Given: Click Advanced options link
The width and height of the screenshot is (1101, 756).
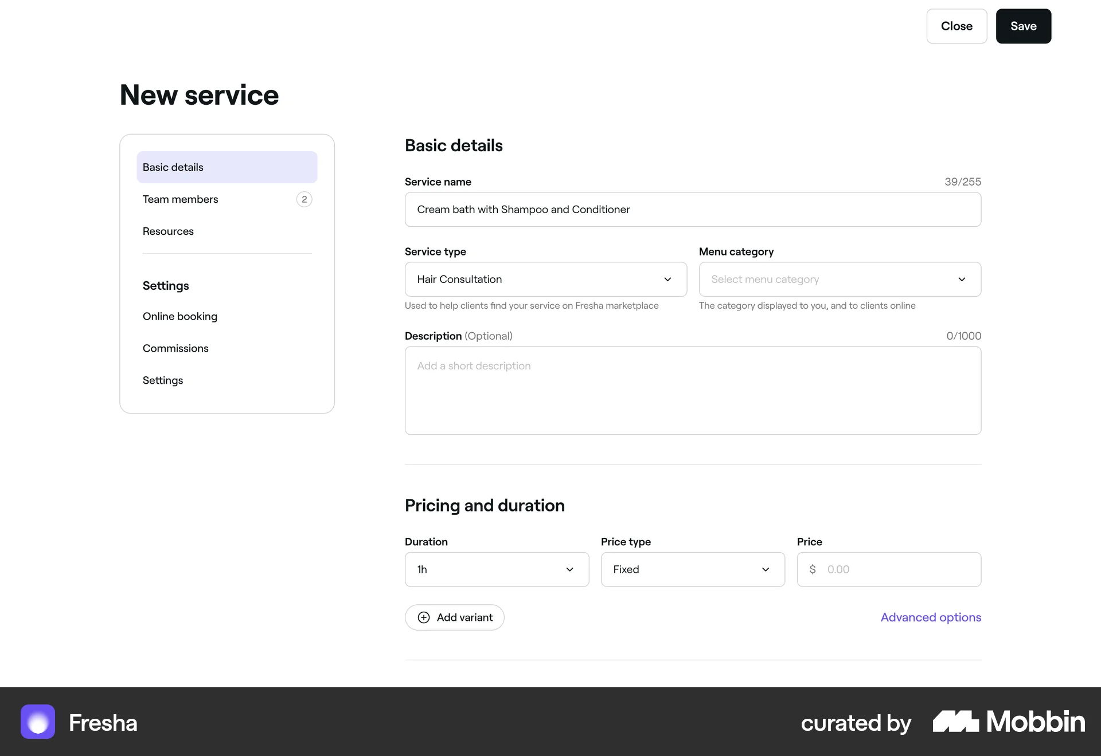Looking at the screenshot, I should point(930,617).
